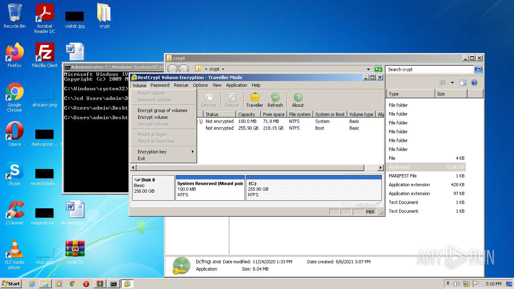
Task: Open the About toolbar button
Action: pos(298,100)
